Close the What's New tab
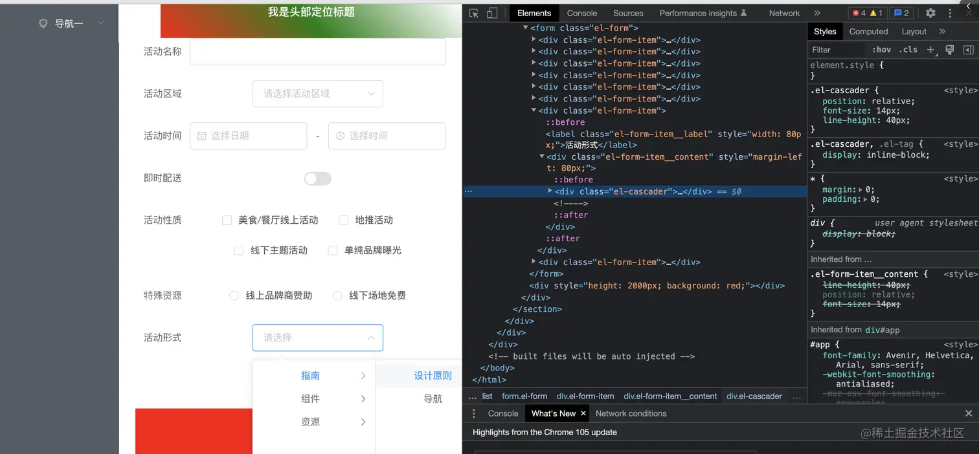The width and height of the screenshot is (979, 454). [x=583, y=413]
